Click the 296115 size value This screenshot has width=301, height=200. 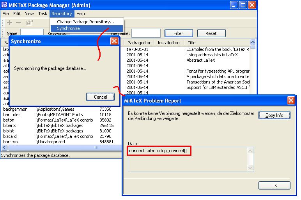coord(106,125)
